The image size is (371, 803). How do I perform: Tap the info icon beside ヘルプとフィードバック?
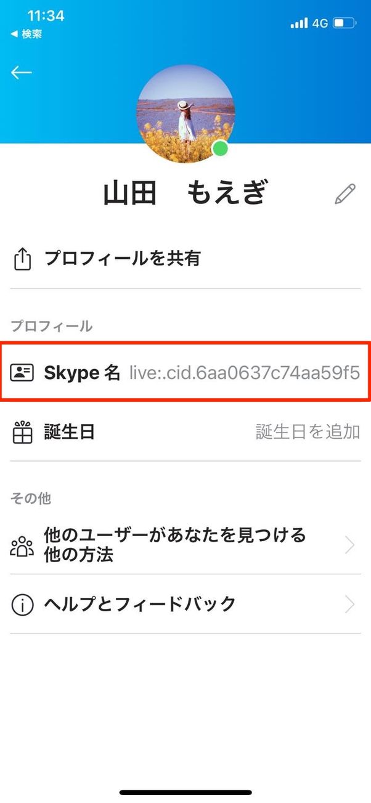coord(22,605)
